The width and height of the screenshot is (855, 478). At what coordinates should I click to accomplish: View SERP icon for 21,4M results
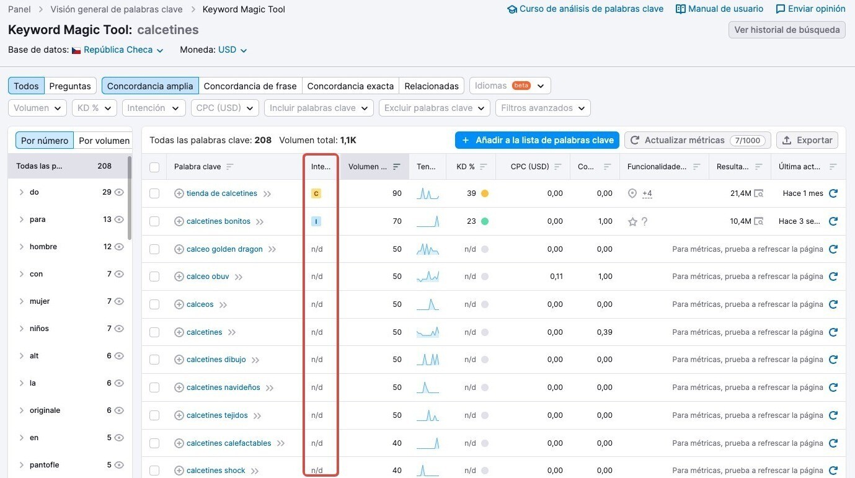point(758,193)
